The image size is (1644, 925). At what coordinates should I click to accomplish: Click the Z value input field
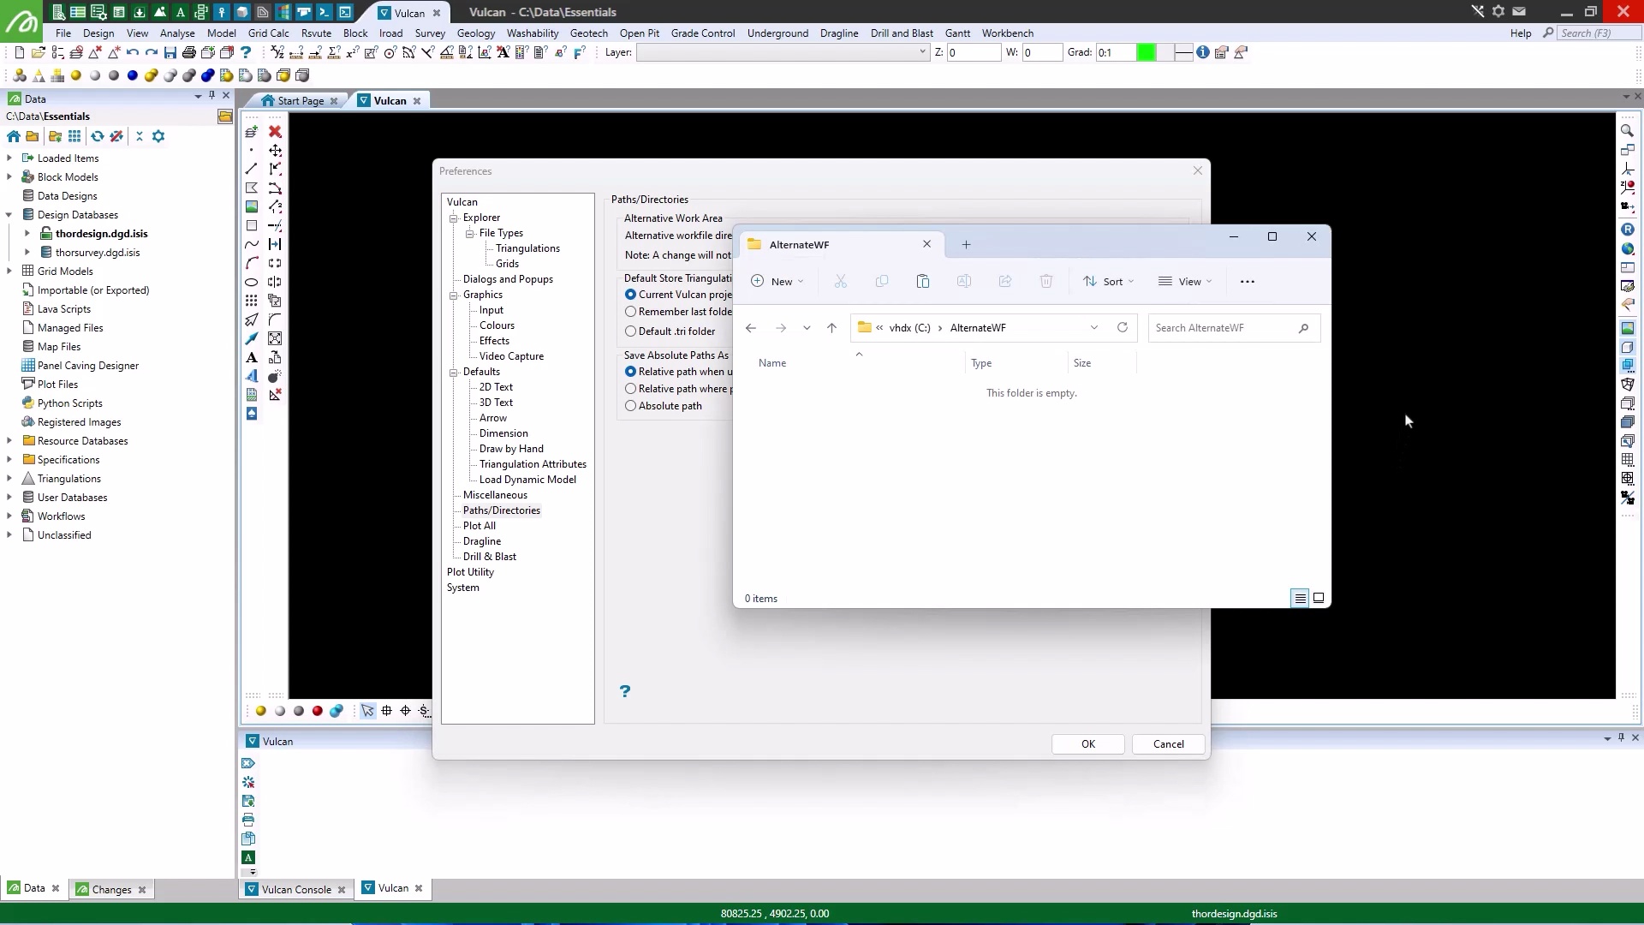pos(974,53)
